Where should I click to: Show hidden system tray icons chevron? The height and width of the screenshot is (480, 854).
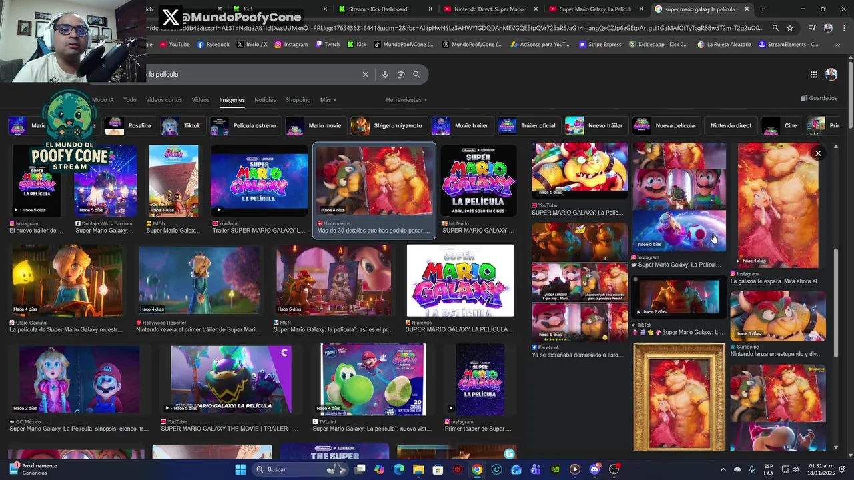(723, 469)
